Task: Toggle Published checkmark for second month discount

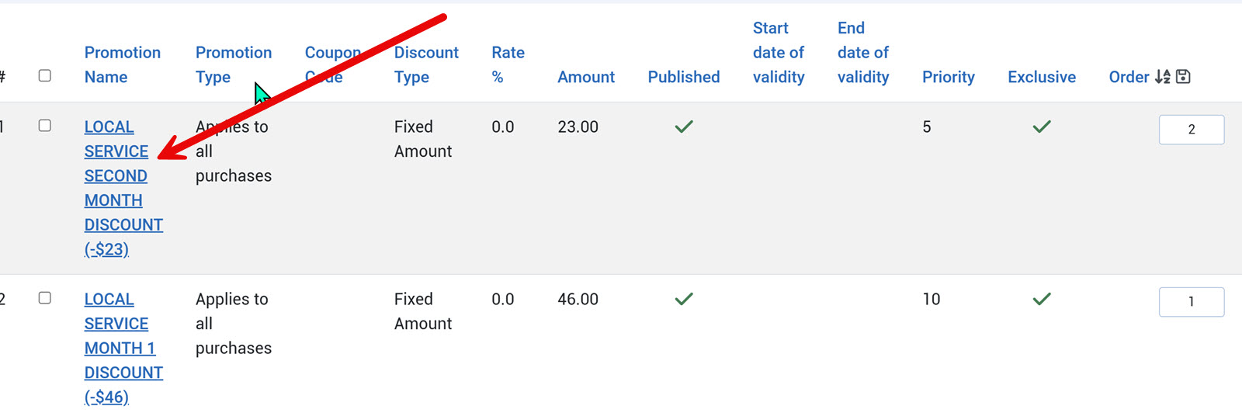Action: pos(683,127)
